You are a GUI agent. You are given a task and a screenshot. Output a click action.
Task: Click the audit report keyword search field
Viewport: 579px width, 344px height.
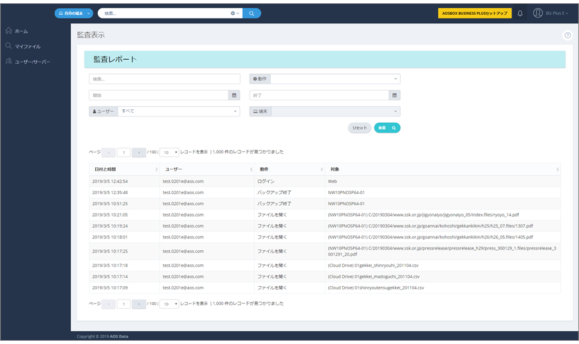point(165,79)
